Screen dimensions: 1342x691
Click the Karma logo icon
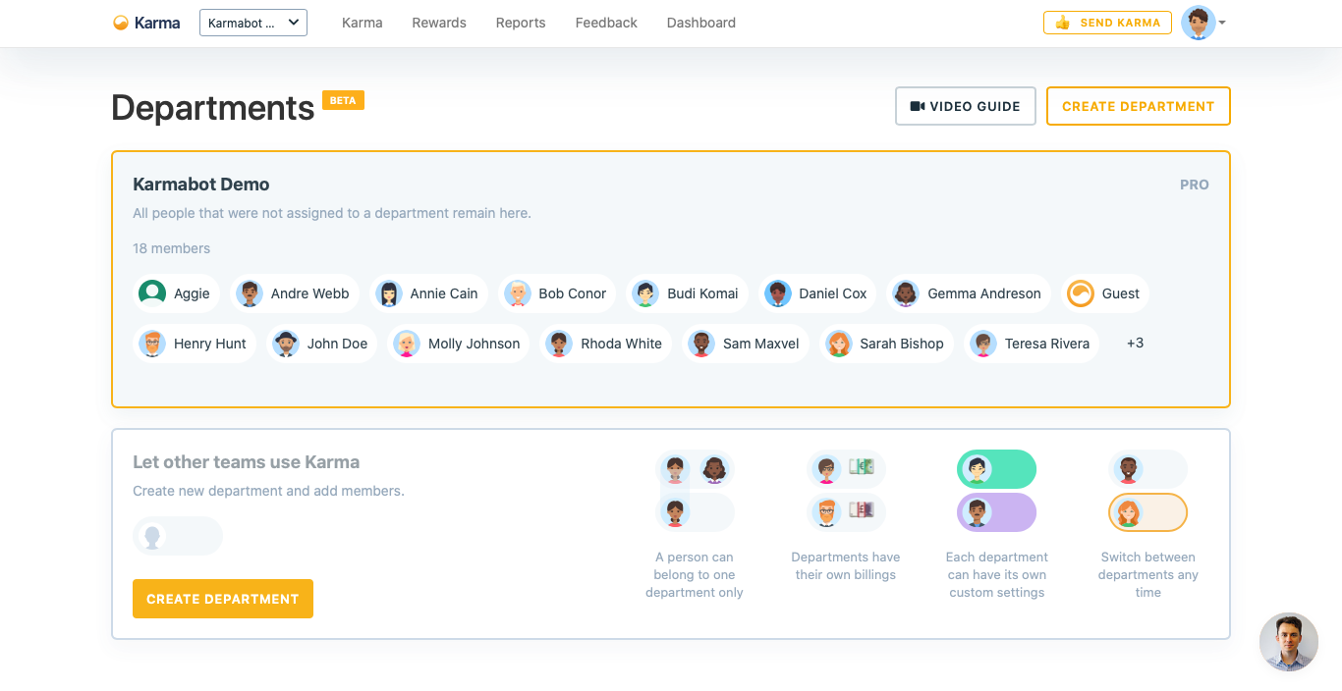(x=121, y=23)
